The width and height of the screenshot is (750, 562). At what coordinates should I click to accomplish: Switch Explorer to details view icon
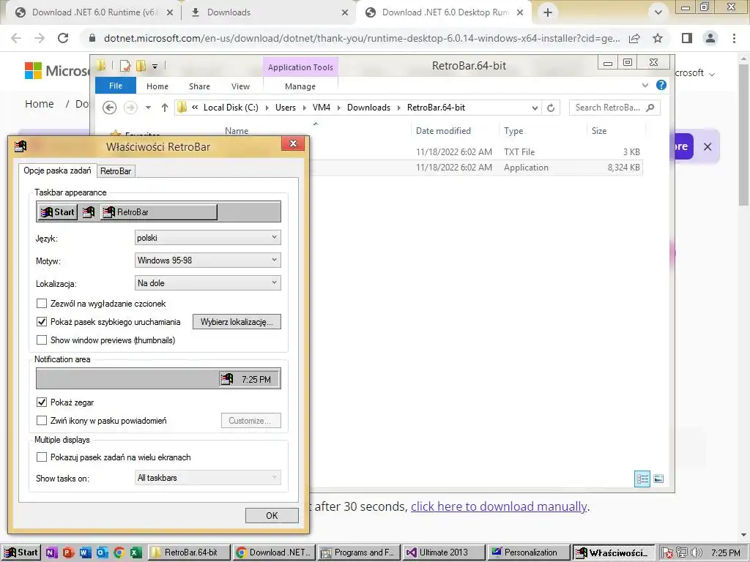[x=642, y=479]
